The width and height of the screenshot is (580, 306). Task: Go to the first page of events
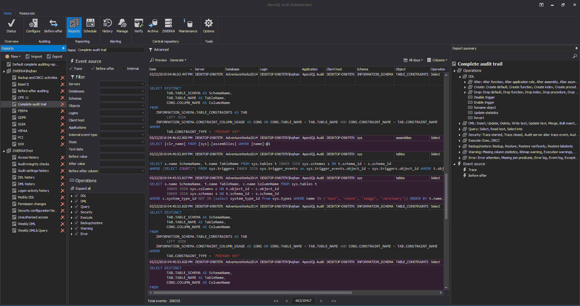276,301
